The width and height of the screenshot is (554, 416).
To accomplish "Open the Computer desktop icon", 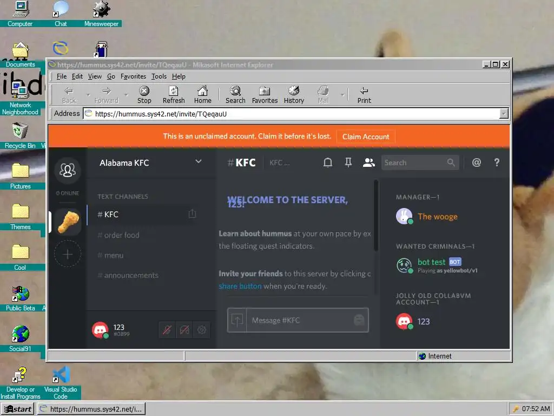I will (20, 14).
